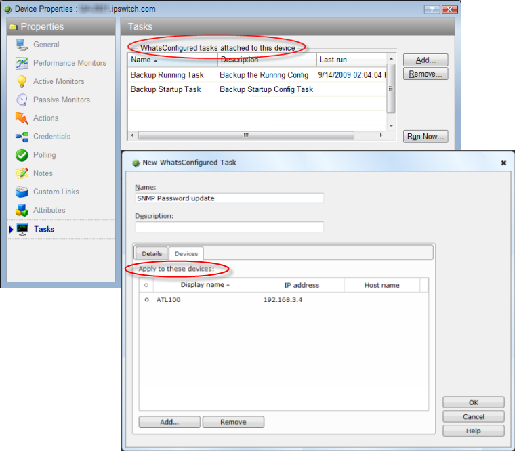This screenshot has height=455, width=519.
Task: Select the Backup Startup Task row
Action: [x=257, y=89]
